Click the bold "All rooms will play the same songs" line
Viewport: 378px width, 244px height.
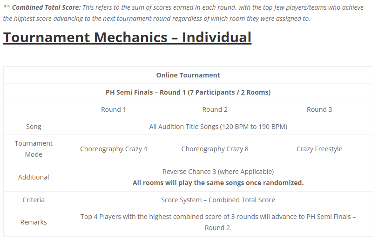(218, 183)
